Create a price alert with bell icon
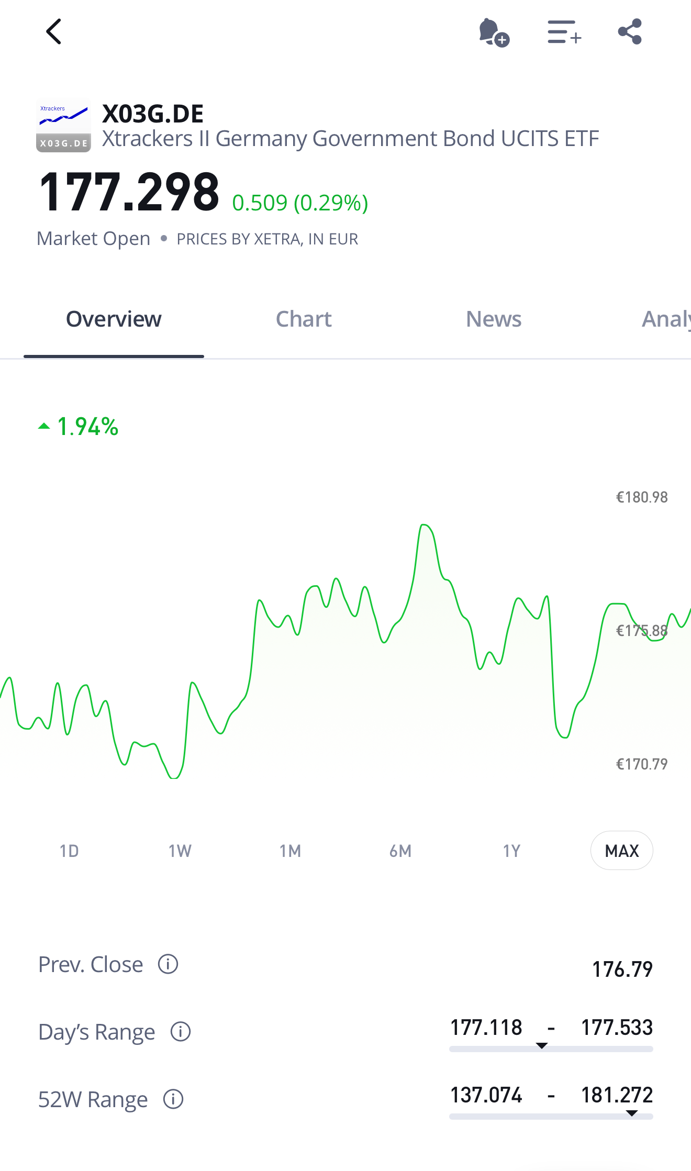 click(x=493, y=32)
